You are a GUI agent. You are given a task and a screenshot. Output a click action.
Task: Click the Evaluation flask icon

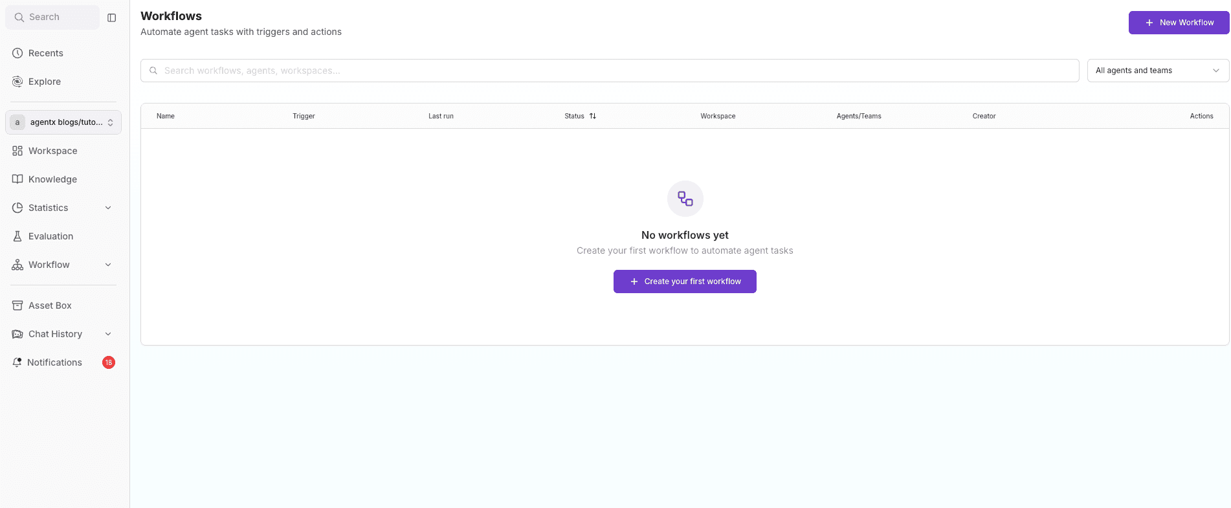(17, 236)
